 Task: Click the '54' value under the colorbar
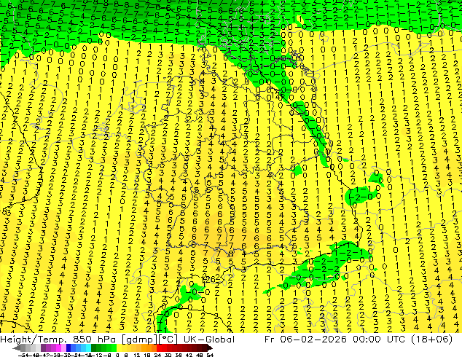coord(209,355)
